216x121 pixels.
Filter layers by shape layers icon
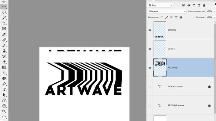tap(199, 5)
